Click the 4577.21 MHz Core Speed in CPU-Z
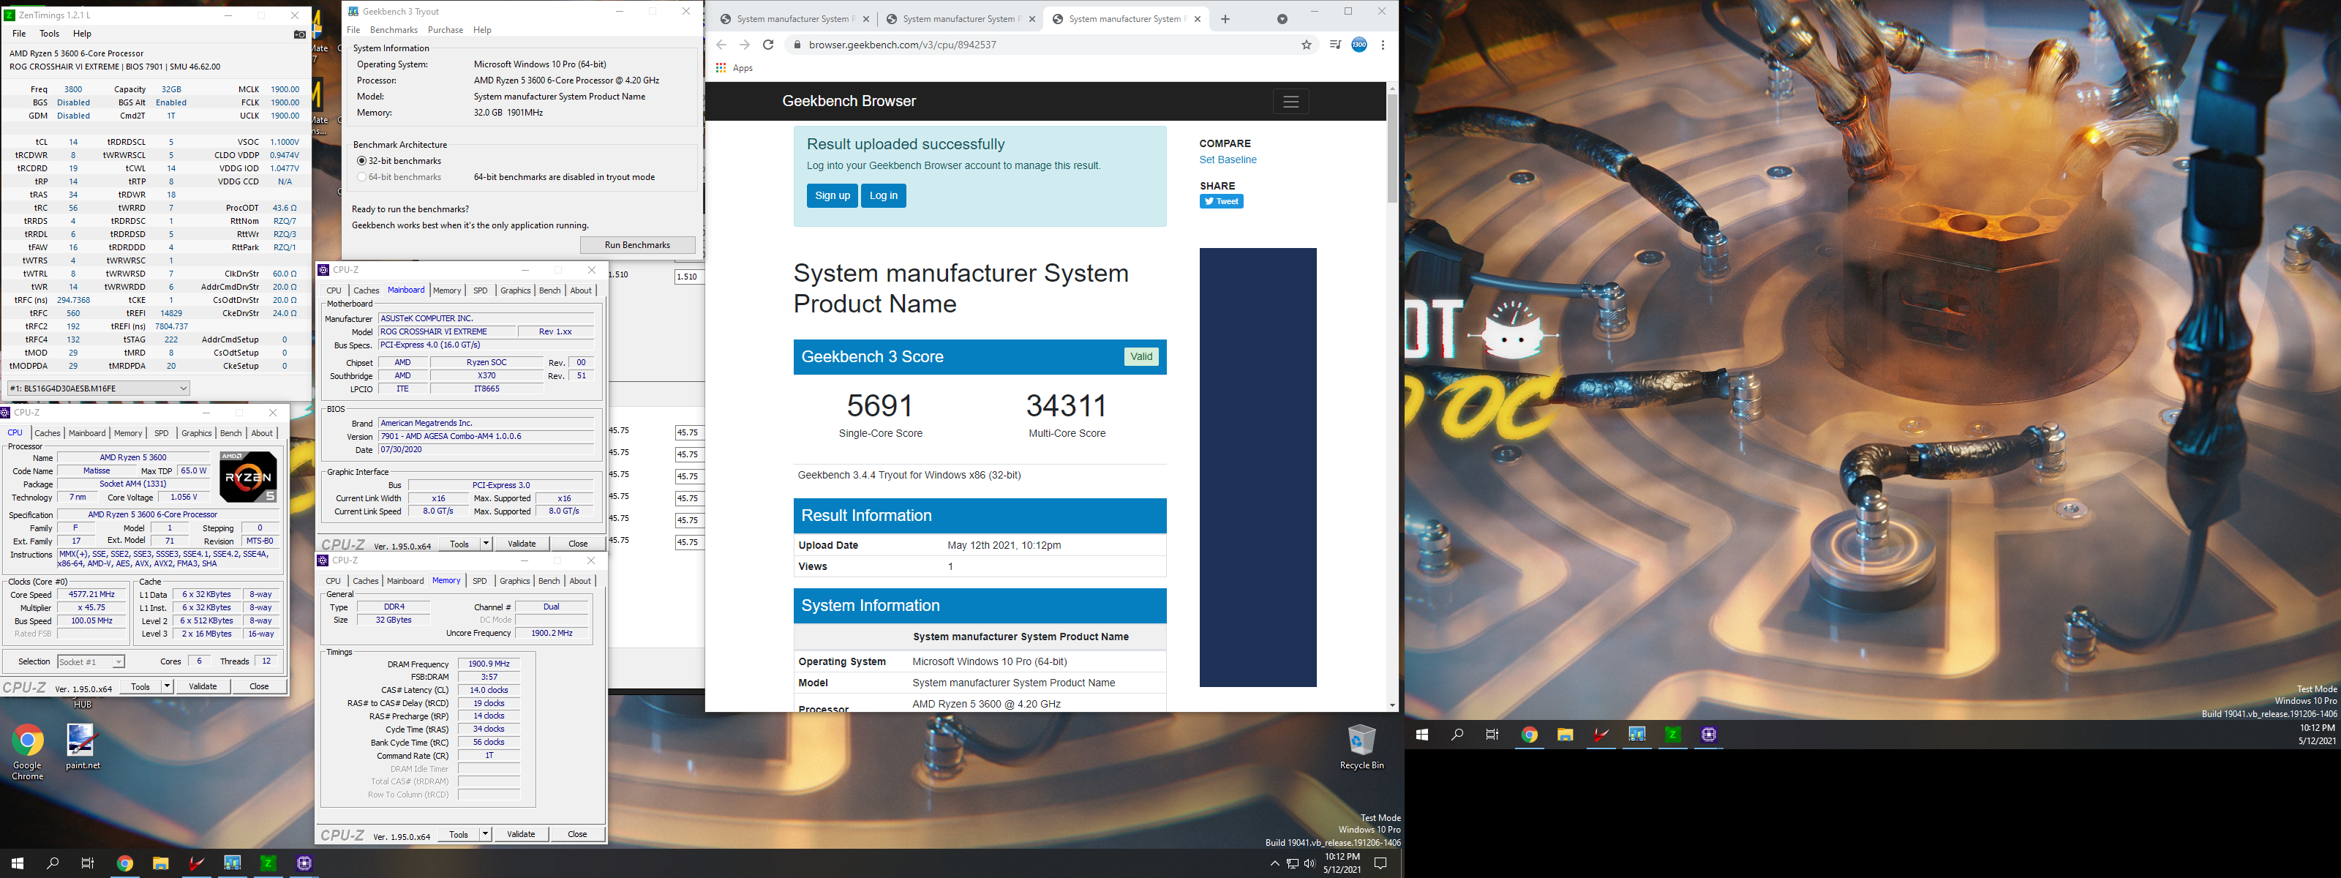The image size is (2341, 878). coord(91,594)
